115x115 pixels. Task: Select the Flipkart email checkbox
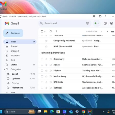(x=42, y=71)
